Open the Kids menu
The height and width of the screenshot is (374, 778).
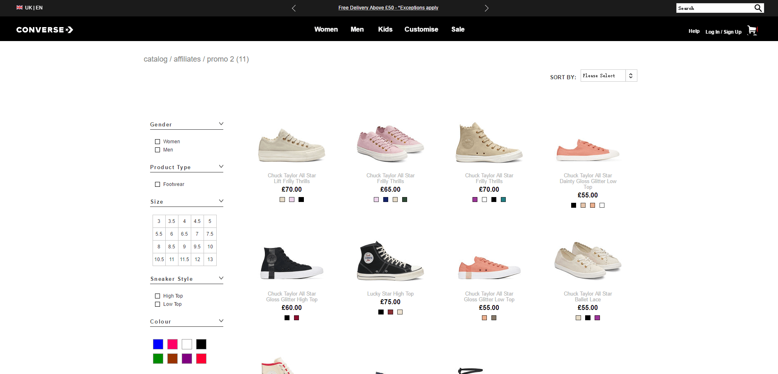pos(385,29)
